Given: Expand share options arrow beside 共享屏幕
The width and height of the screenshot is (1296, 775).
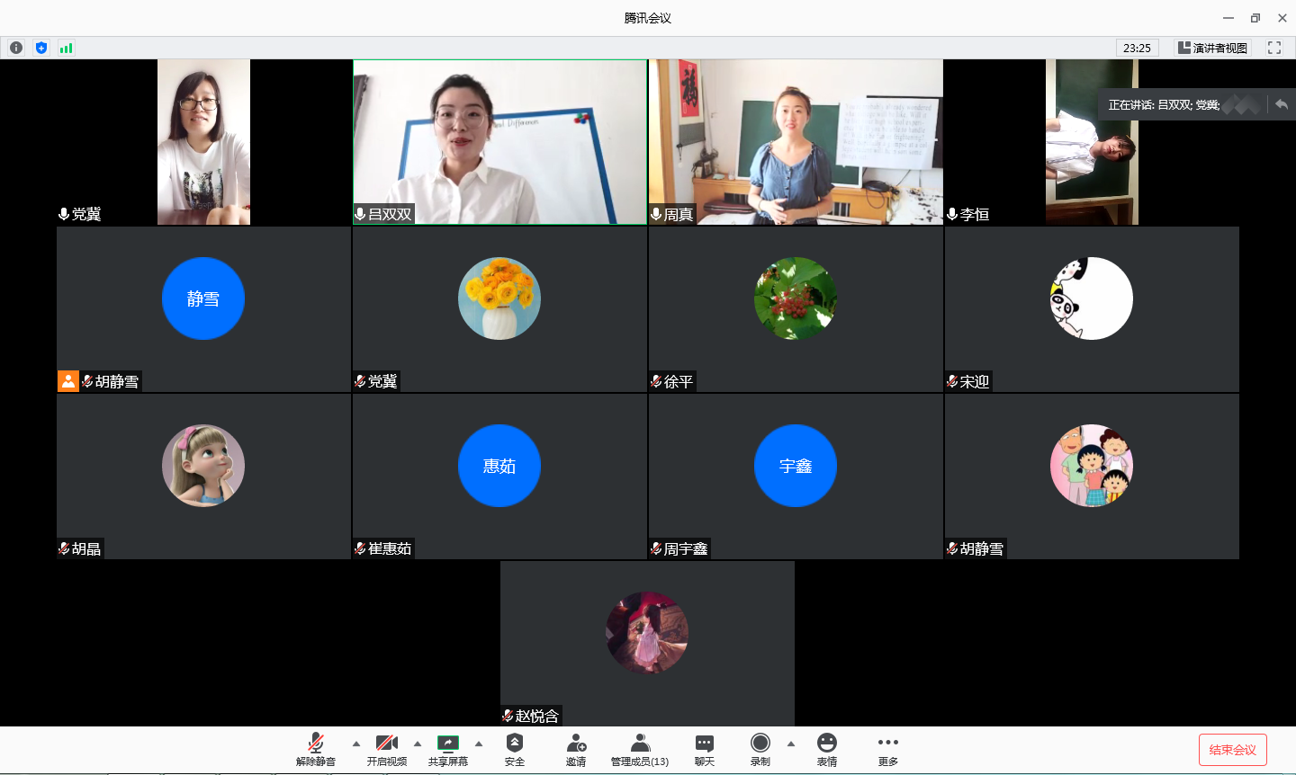Looking at the screenshot, I should pos(479,744).
